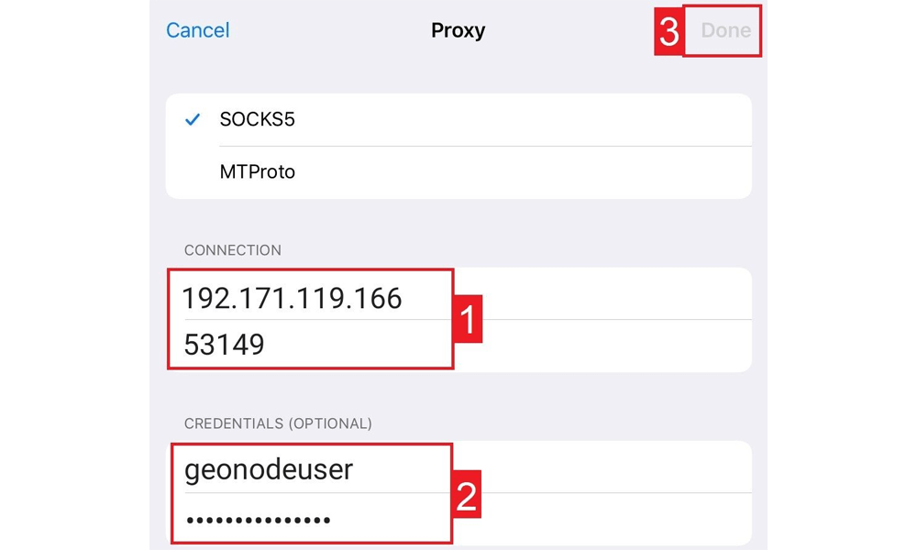Tap the SOCKS5 label text

(257, 119)
